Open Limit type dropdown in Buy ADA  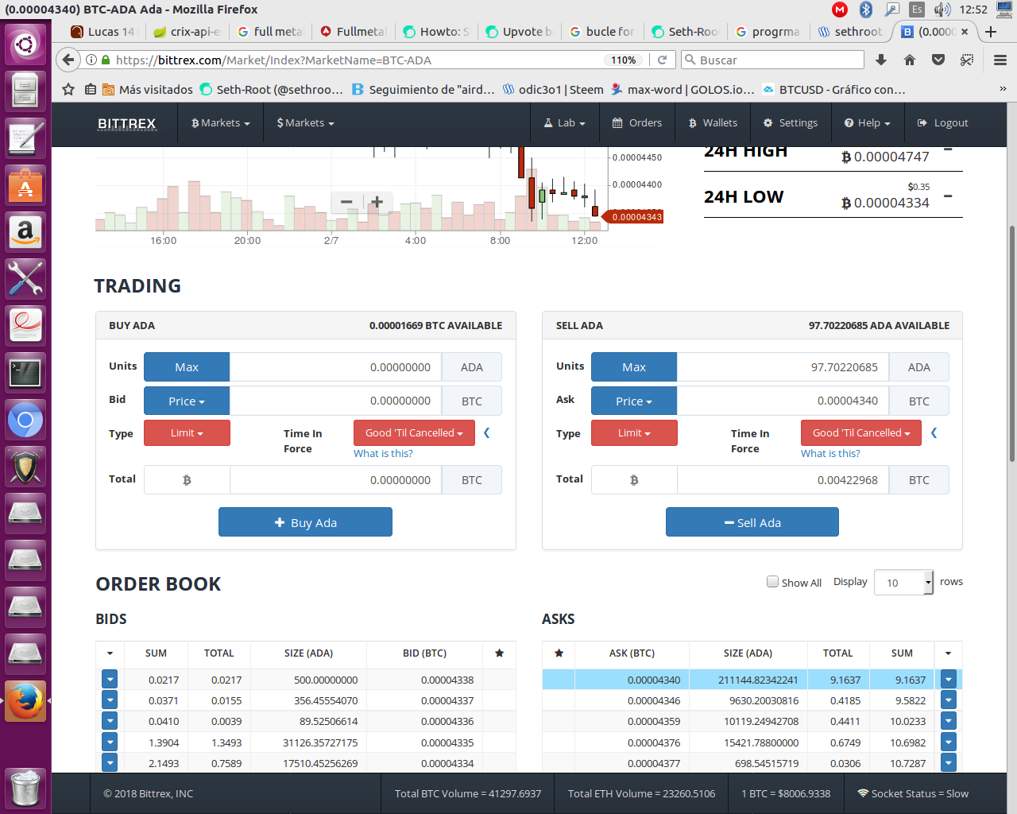click(x=187, y=433)
